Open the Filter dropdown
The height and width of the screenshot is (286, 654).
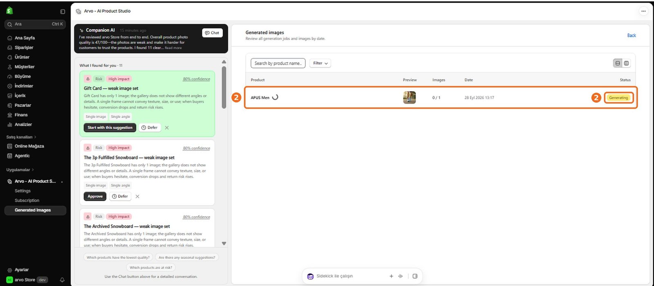pos(320,63)
